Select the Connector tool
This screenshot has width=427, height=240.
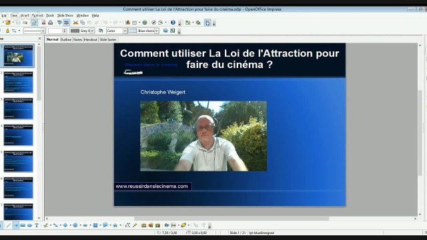[x=55, y=225]
